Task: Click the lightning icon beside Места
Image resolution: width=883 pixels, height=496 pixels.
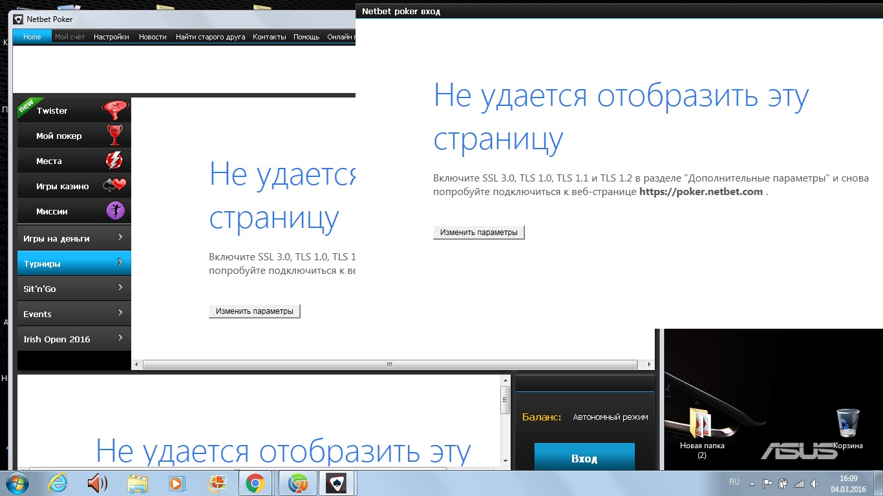Action: (114, 161)
